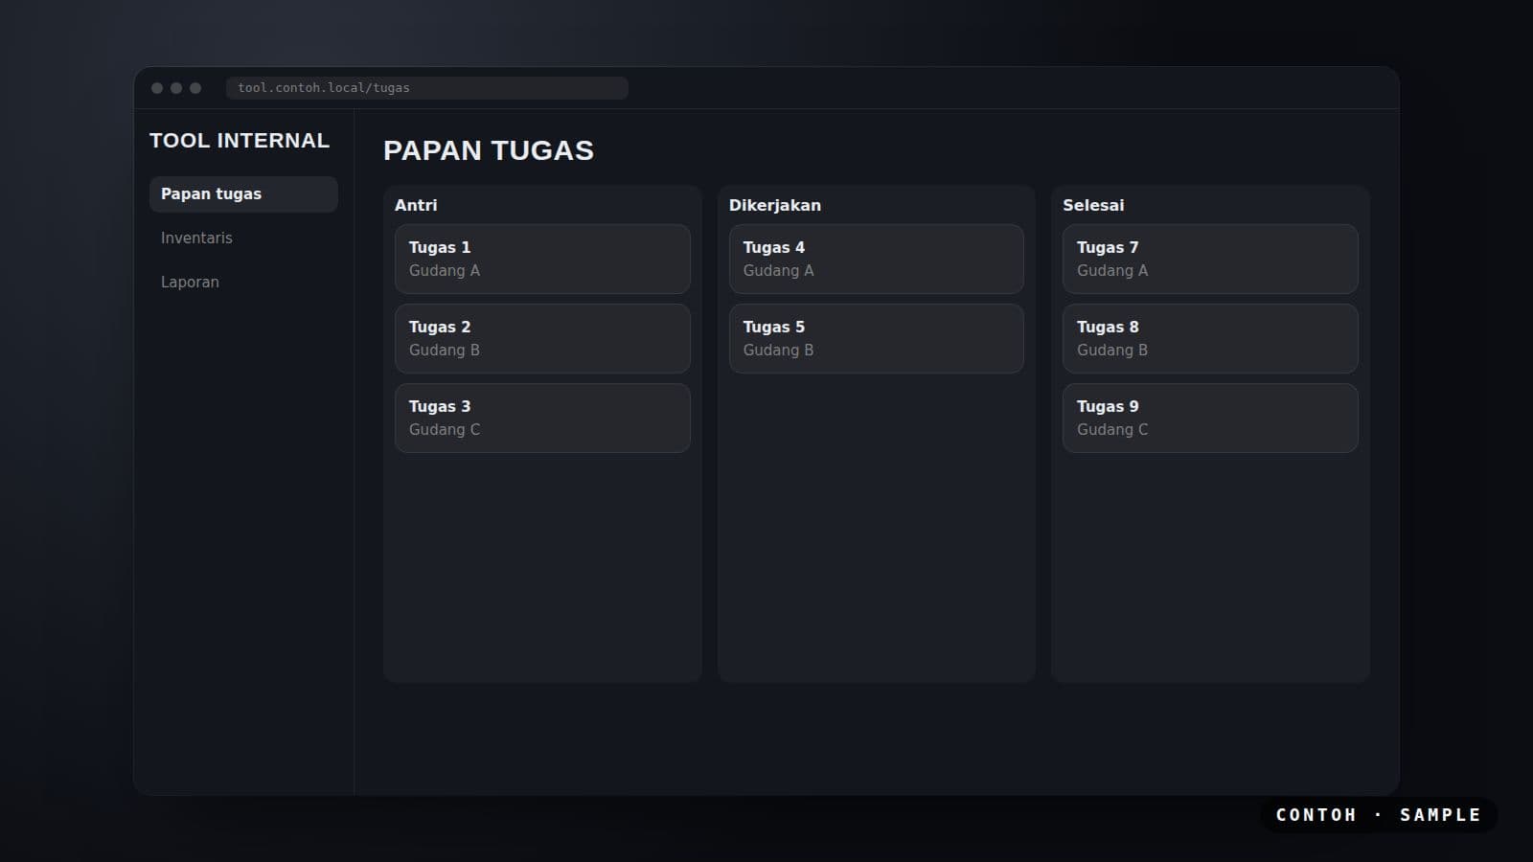Click the TOOL INTERNAL sidebar title
This screenshot has width=1533, height=862.
click(x=240, y=141)
